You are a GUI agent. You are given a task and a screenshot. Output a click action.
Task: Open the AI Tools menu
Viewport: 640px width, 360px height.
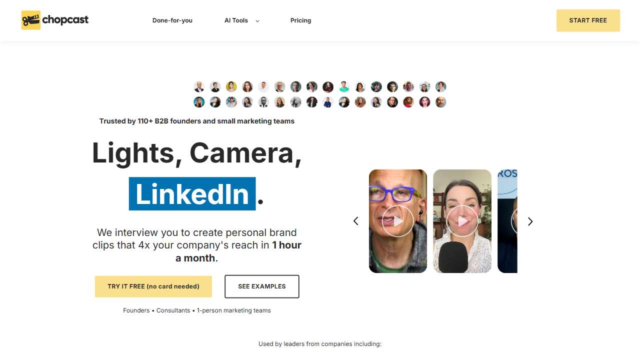coord(236,20)
